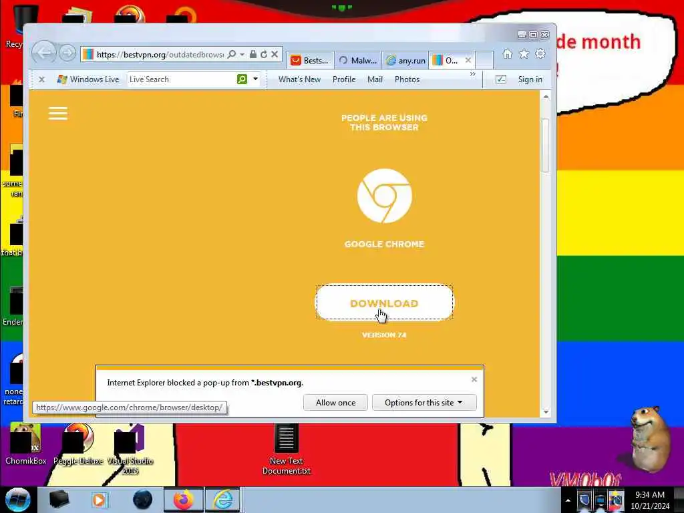Select the New Text Document.txt file
This screenshot has height=513, width=684.
286,450
